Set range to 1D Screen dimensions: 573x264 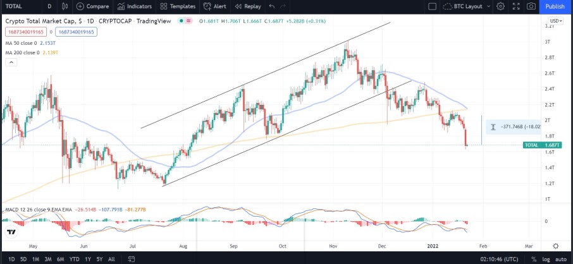pyautogui.click(x=11, y=259)
